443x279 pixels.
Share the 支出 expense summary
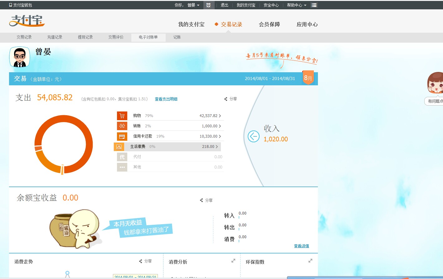click(x=231, y=99)
